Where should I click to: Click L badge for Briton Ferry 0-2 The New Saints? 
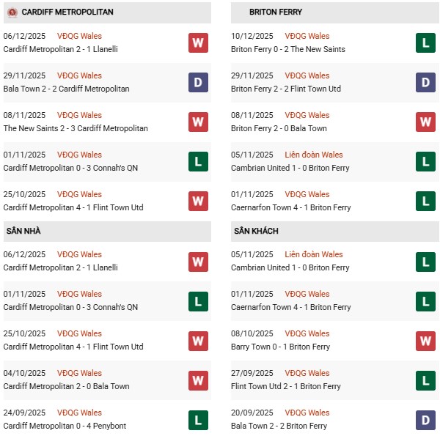(425, 43)
